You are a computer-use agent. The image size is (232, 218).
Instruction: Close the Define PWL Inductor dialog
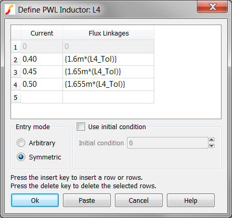click(x=212, y=7)
